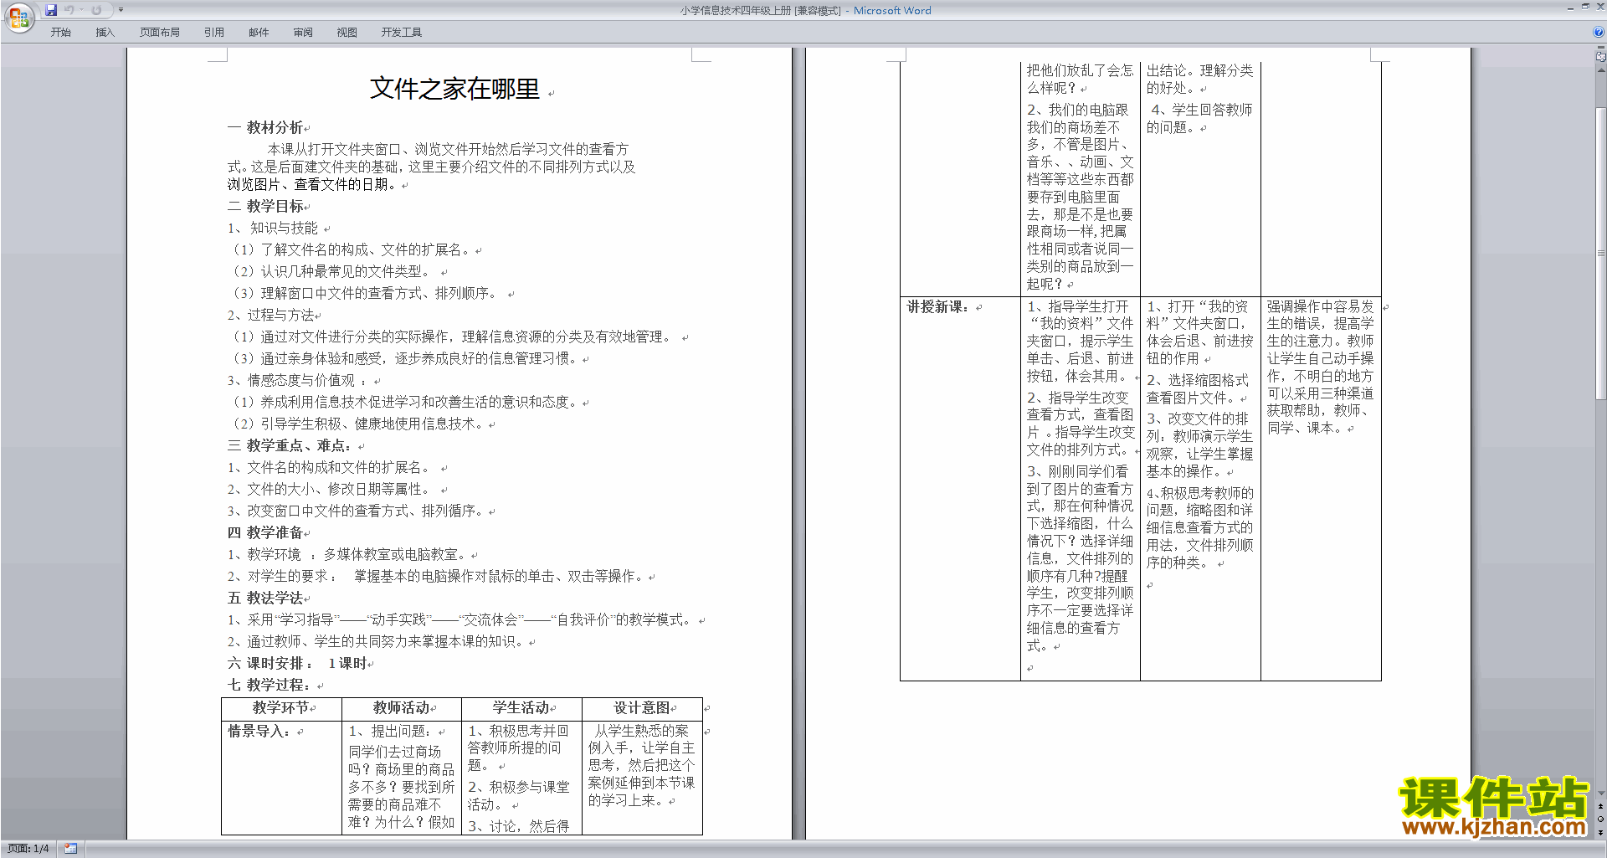Click the heading 三 教学重点、难点
Screen dimensions: 1607x858
coord(289,445)
